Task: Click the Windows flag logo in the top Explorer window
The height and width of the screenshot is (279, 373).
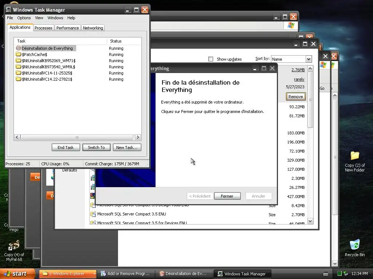Action: click(x=291, y=25)
